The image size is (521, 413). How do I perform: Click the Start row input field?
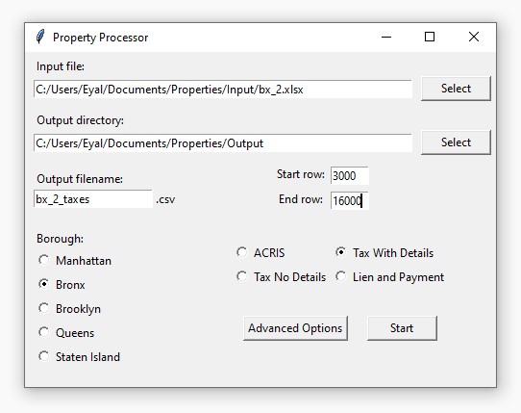tap(350, 175)
